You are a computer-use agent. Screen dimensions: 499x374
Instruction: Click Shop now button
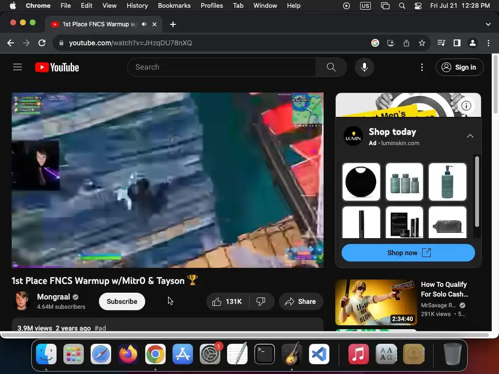coord(408,253)
